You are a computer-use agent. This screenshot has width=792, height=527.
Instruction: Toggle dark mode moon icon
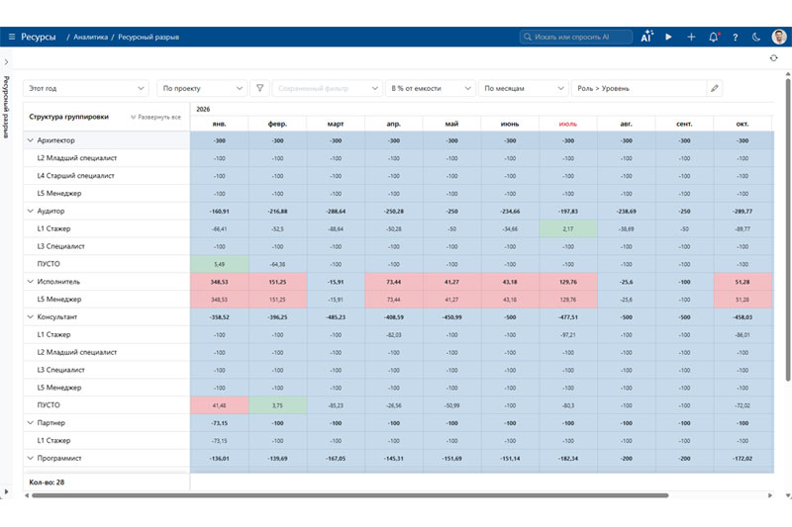point(756,37)
